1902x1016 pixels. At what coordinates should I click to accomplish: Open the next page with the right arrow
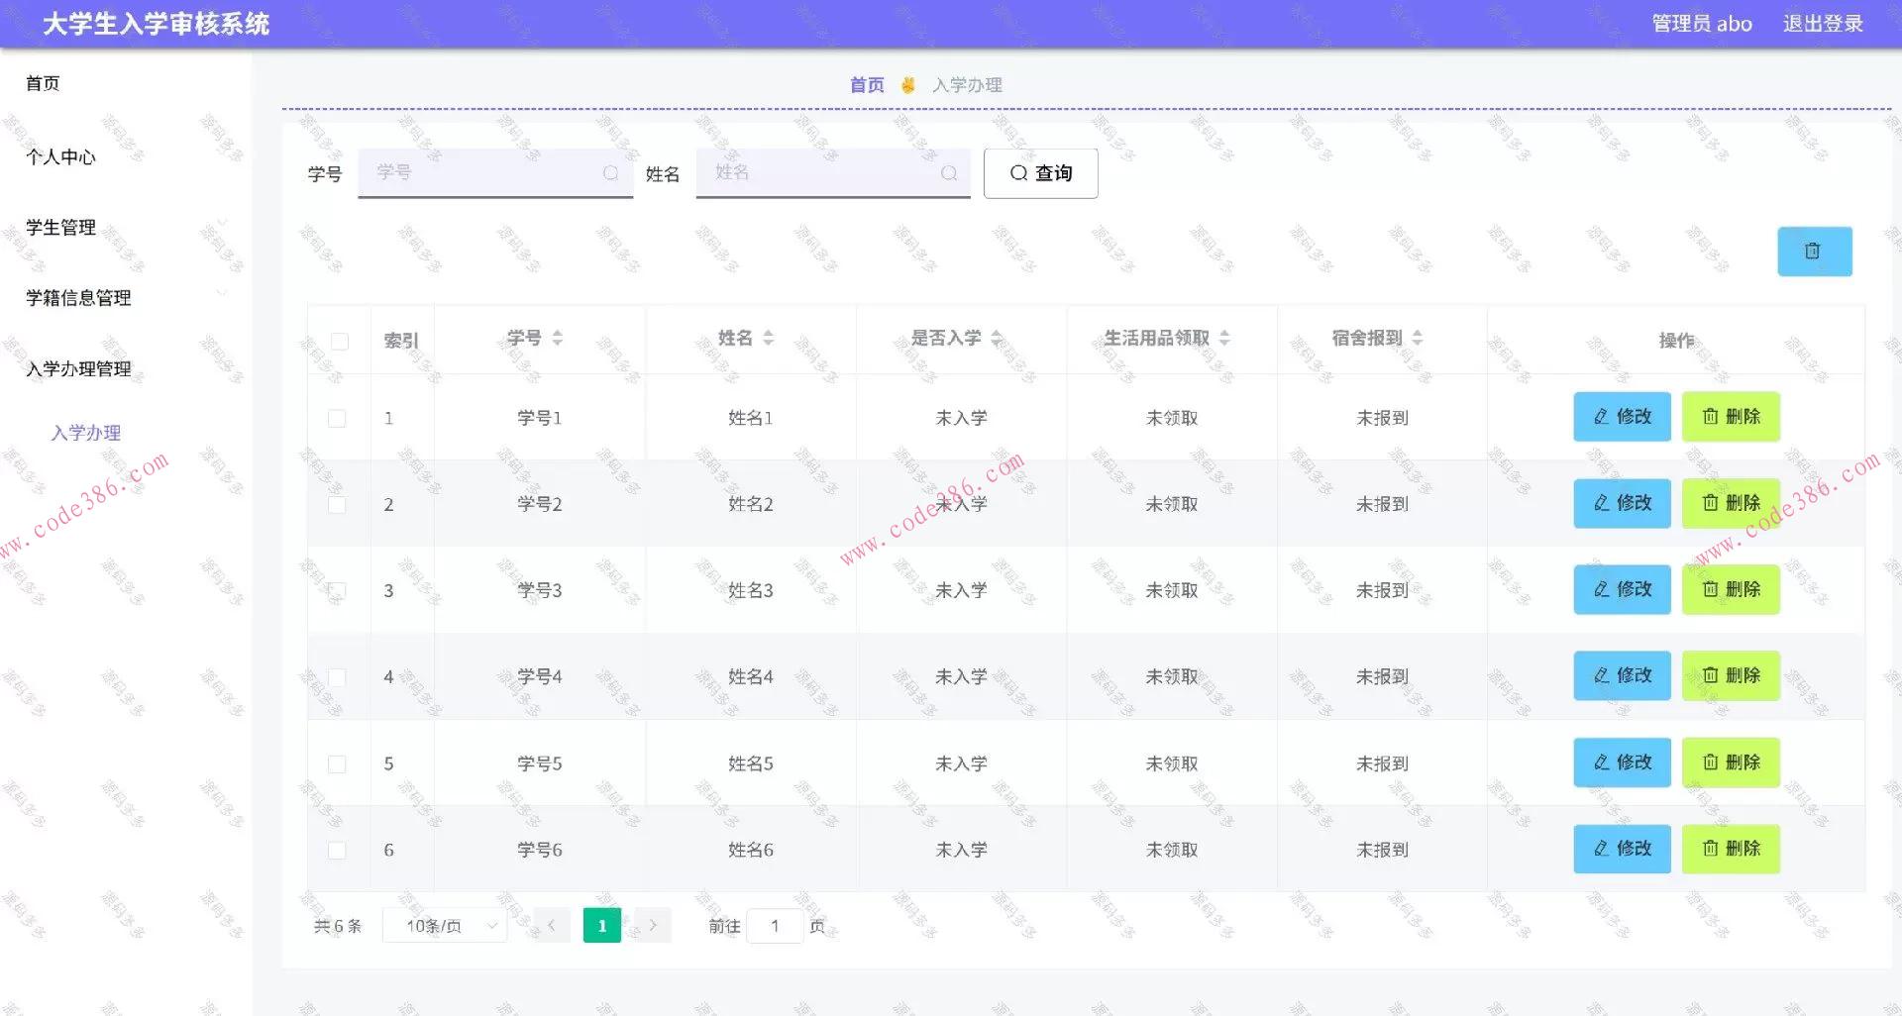coord(653,925)
